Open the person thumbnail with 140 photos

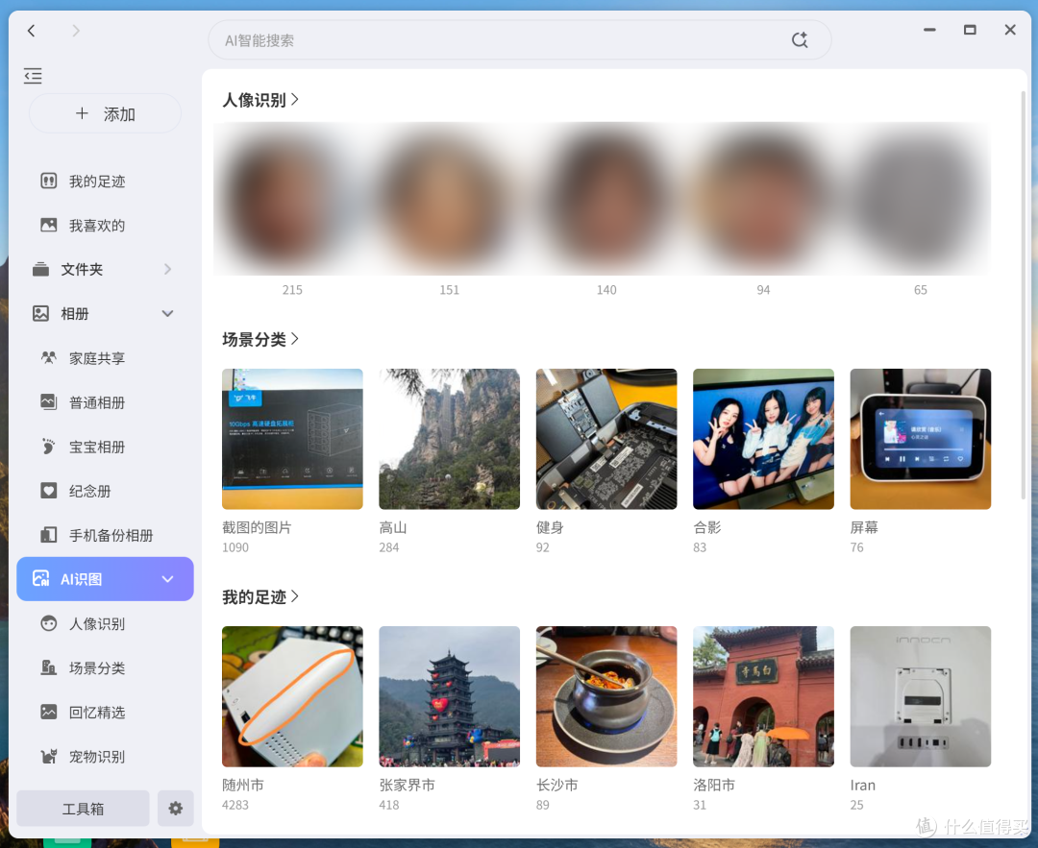(x=606, y=199)
